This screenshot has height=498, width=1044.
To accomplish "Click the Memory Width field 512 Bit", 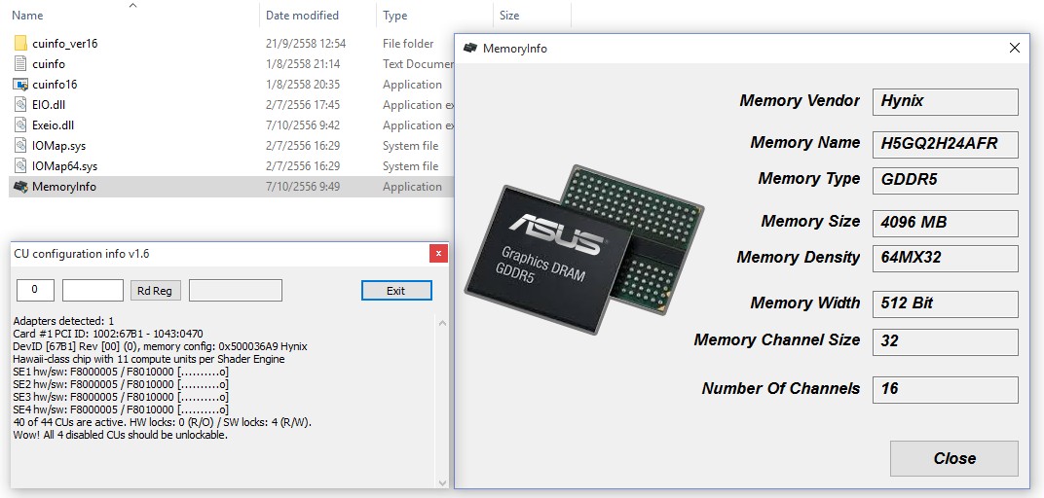I will [x=946, y=304].
